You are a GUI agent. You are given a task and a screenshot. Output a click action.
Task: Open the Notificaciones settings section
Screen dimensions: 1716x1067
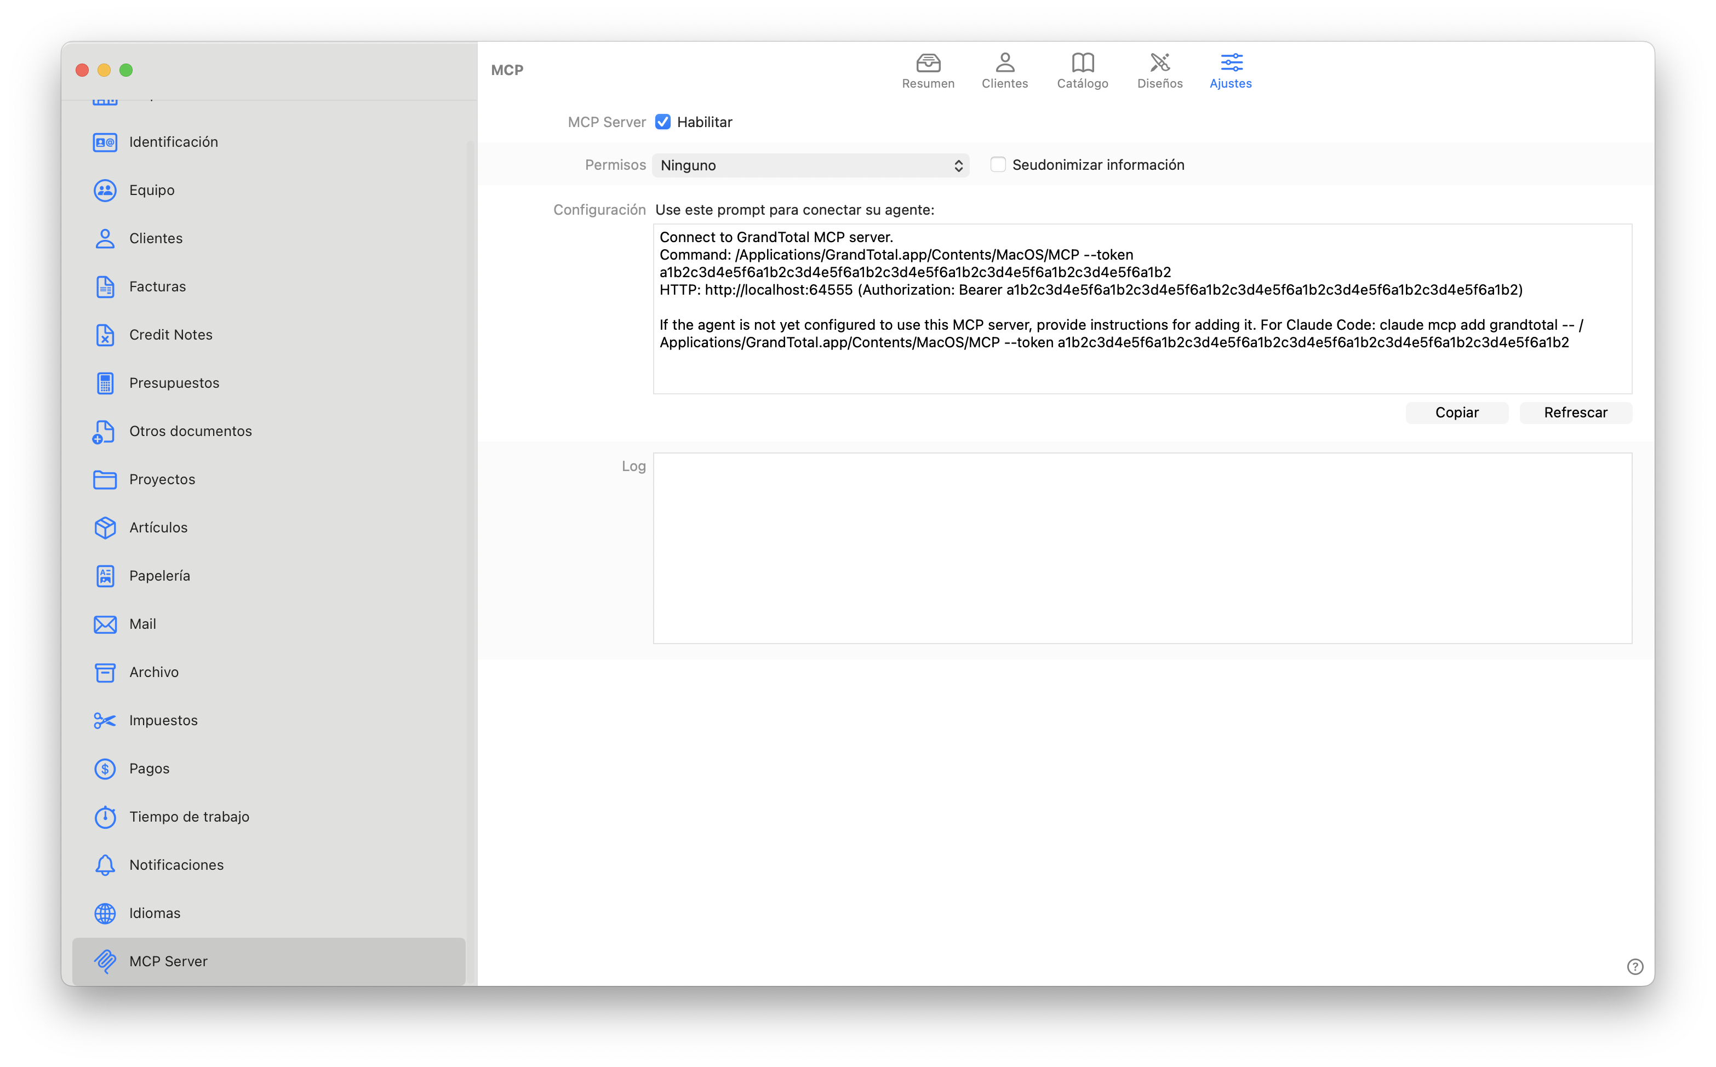point(268,865)
